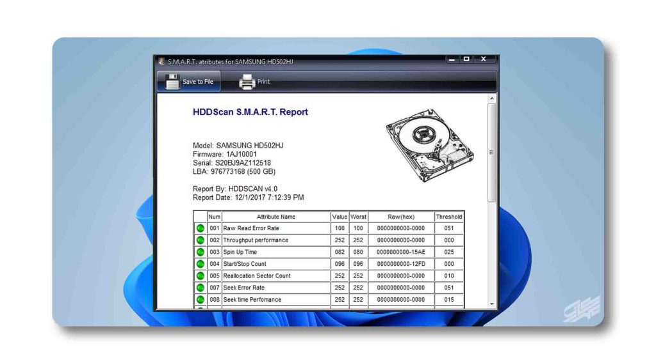
Task: Click the green status dot for Seek time Perfomance
Action: click(201, 300)
